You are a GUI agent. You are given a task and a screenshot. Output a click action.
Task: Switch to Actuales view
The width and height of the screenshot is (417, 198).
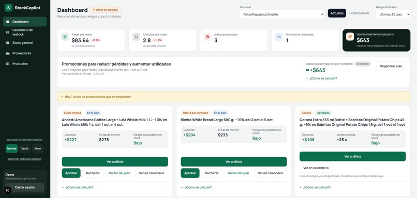click(337, 13)
